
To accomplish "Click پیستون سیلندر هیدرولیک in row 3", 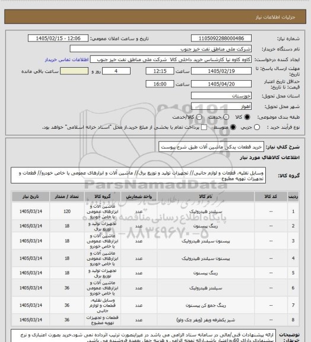I will [x=205, y=241].
